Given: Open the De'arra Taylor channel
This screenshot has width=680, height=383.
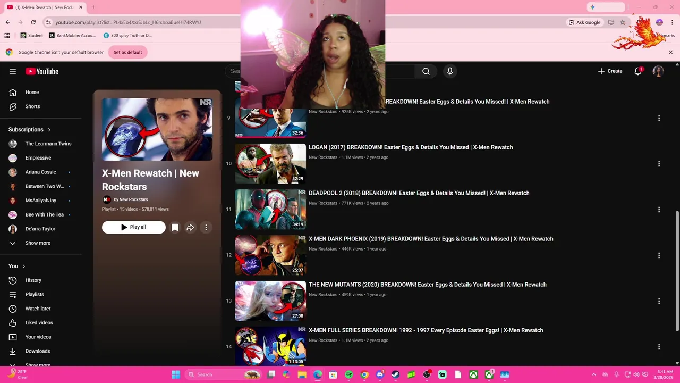Looking at the screenshot, I should point(41,229).
